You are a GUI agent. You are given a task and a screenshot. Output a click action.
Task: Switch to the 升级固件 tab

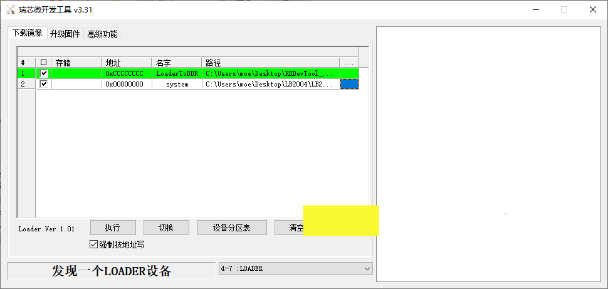click(x=65, y=34)
